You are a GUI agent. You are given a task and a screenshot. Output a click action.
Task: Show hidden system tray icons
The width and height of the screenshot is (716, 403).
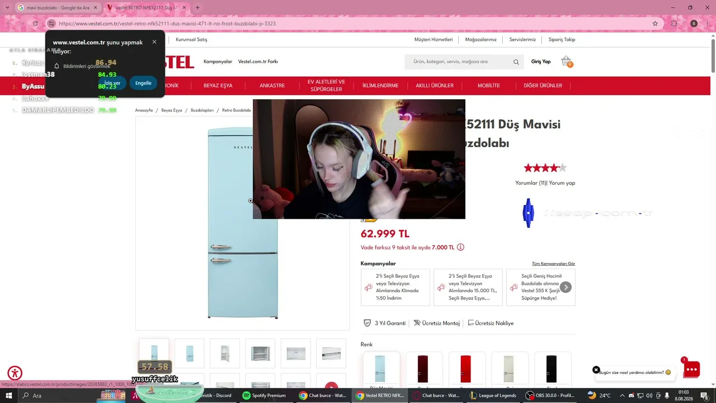pos(622,396)
